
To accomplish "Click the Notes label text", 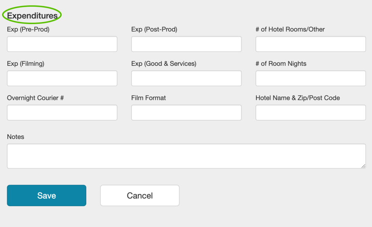I will (16, 137).
